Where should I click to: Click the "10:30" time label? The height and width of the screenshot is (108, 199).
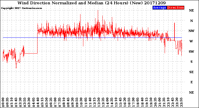point(81,102)
